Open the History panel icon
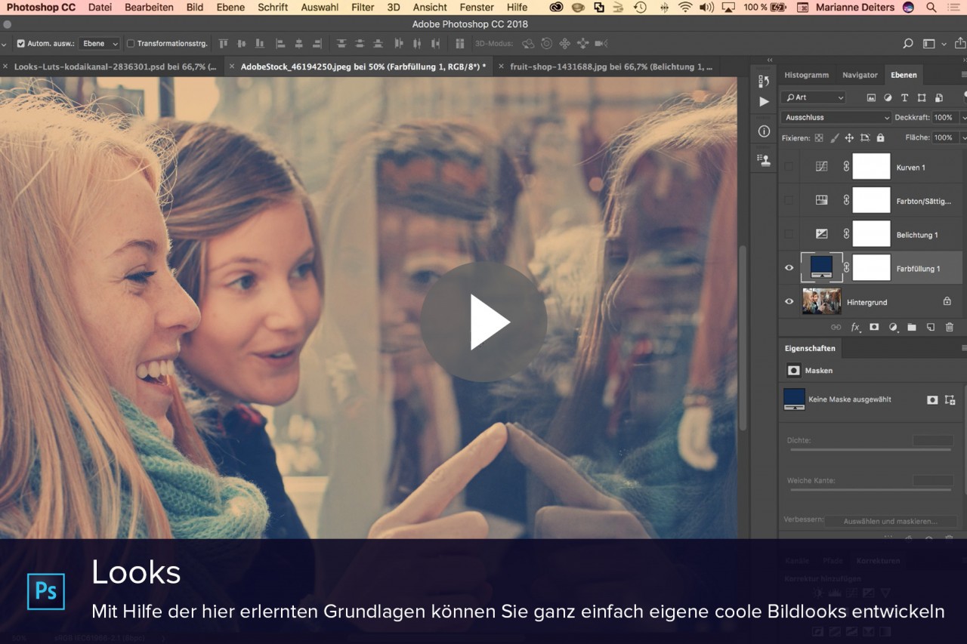 pos(764,82)
